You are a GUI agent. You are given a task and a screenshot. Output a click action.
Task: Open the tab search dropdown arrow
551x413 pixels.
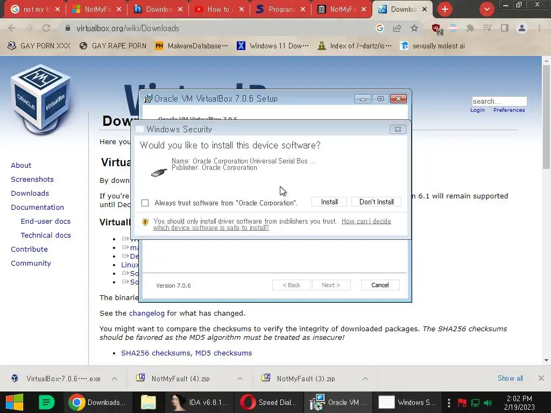[486, 9]
